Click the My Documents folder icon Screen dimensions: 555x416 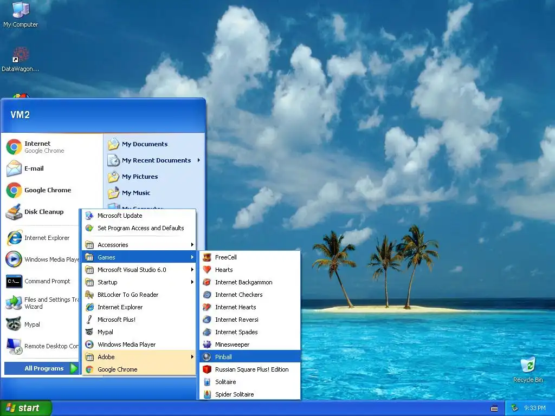tap(114, 144)
